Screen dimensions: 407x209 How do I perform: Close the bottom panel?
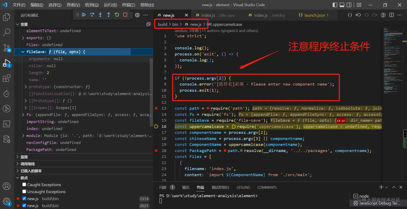point(401,187)
